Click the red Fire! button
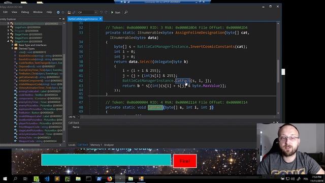 (185, 161)
